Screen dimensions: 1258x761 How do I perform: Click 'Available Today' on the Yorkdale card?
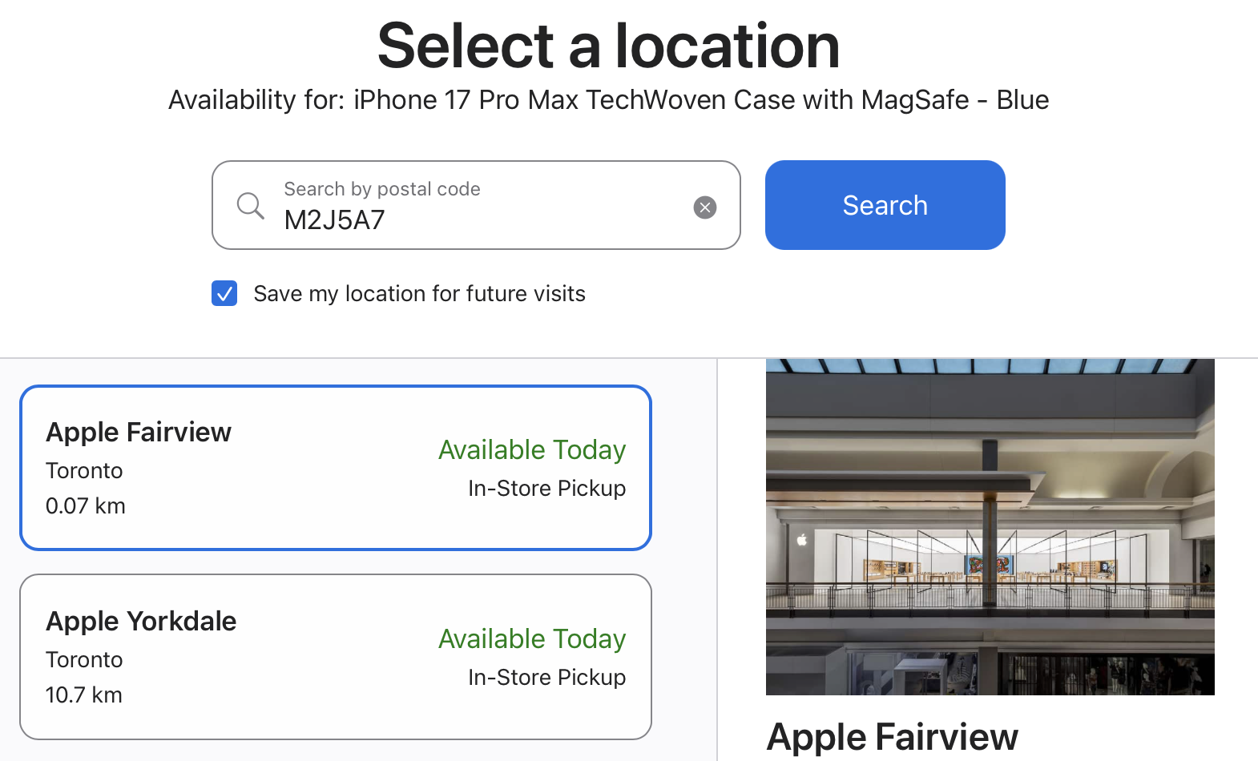pyautogui.click(x=532, y=639)
